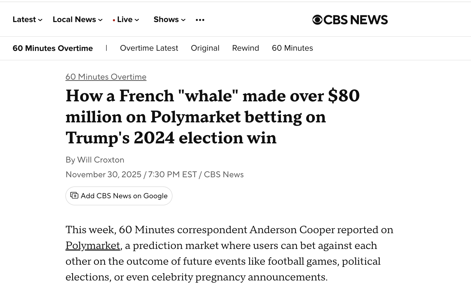Open the three-dots more menu

(200, 20)
